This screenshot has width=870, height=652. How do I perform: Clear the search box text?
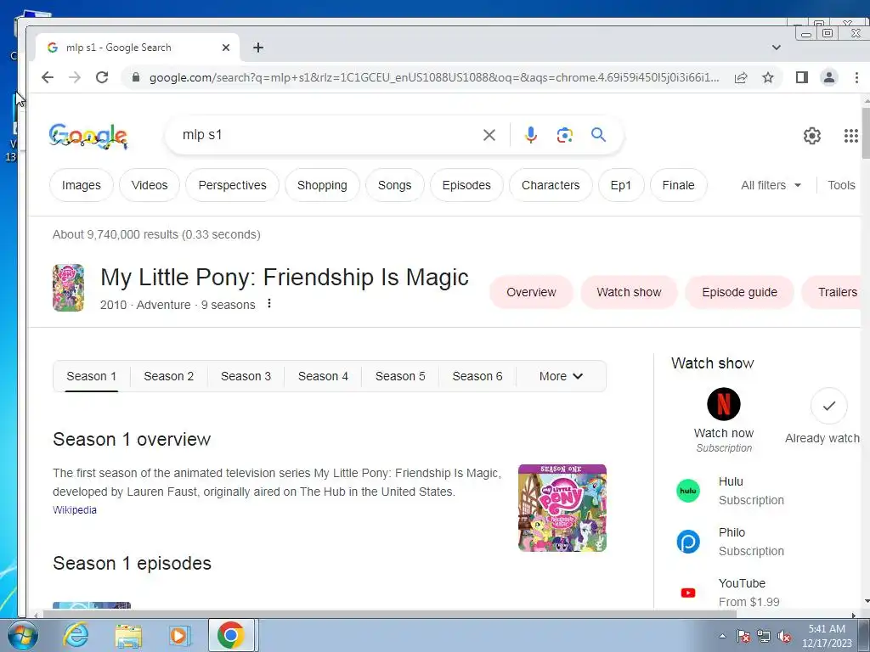pos(489,135)
